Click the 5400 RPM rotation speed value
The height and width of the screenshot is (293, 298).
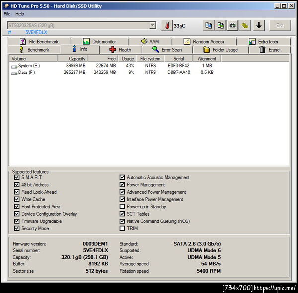pos(209,271)
